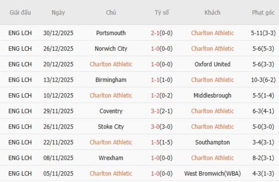Open the Norwich City team link
Screen dimensions: 279x182
pyautogui.click(x=111, y=49)
